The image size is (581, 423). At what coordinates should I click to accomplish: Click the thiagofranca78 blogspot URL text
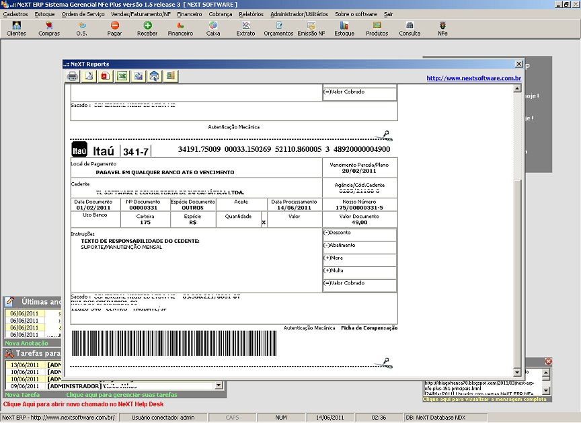(479, 385)
